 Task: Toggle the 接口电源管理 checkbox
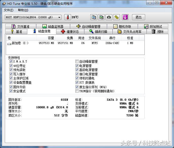pos(77,74)
